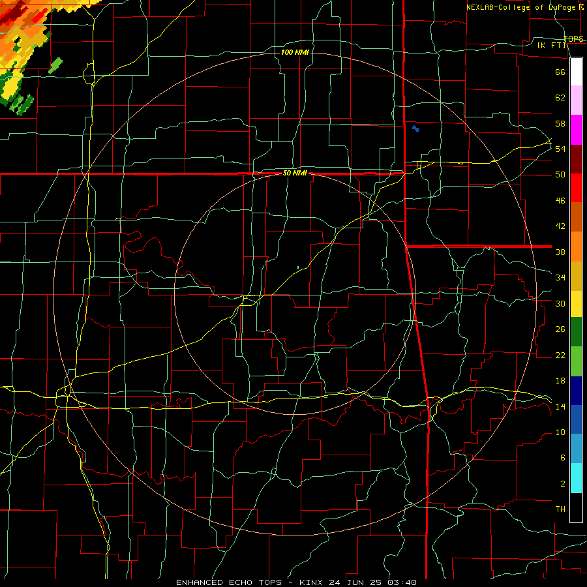Click the legend value "26"
587x587 pixels.
pyautogui.click(x=560, y=329)
